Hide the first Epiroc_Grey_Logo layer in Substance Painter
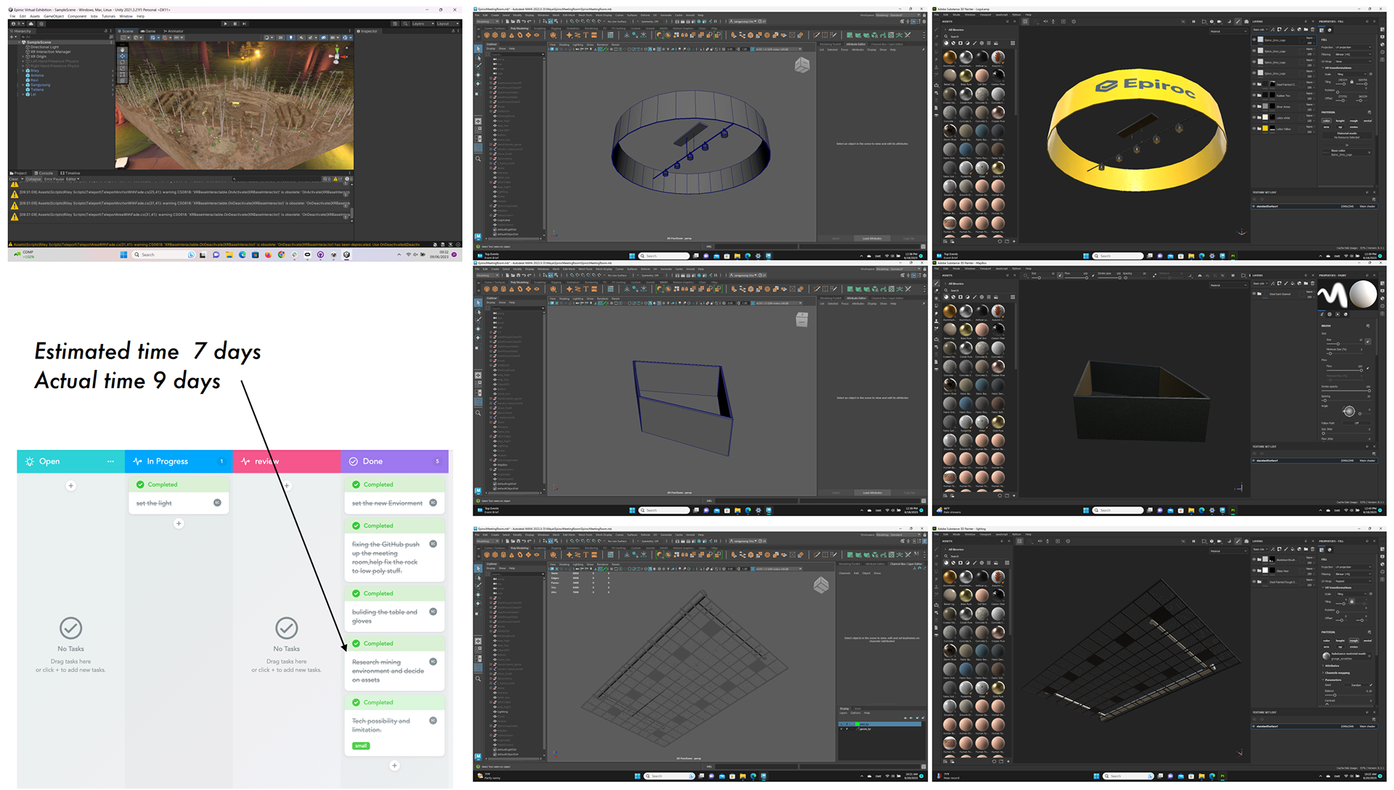 (1254, 39)
